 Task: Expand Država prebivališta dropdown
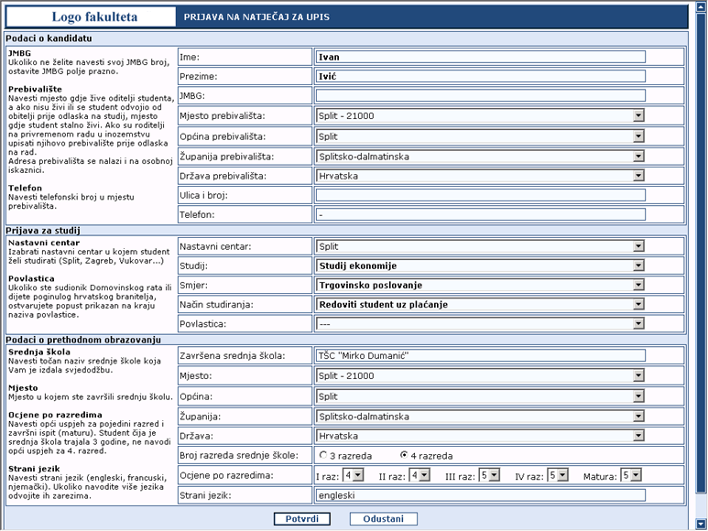click(479, 175)
